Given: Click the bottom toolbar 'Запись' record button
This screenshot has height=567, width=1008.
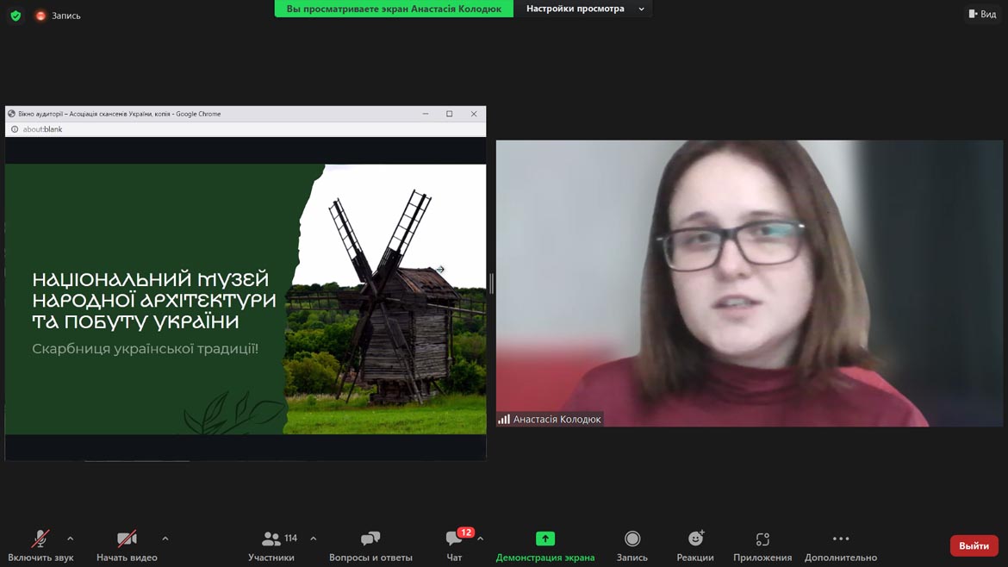Looking at the screenshot, I should pyautogui.click(x=632, y=545).
